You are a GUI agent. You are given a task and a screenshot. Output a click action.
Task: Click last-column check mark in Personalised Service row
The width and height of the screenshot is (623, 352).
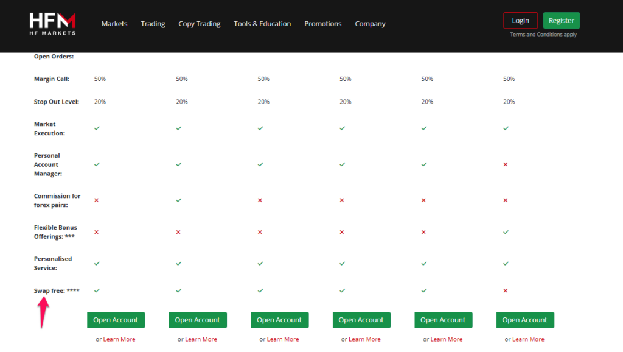point(506,263)
